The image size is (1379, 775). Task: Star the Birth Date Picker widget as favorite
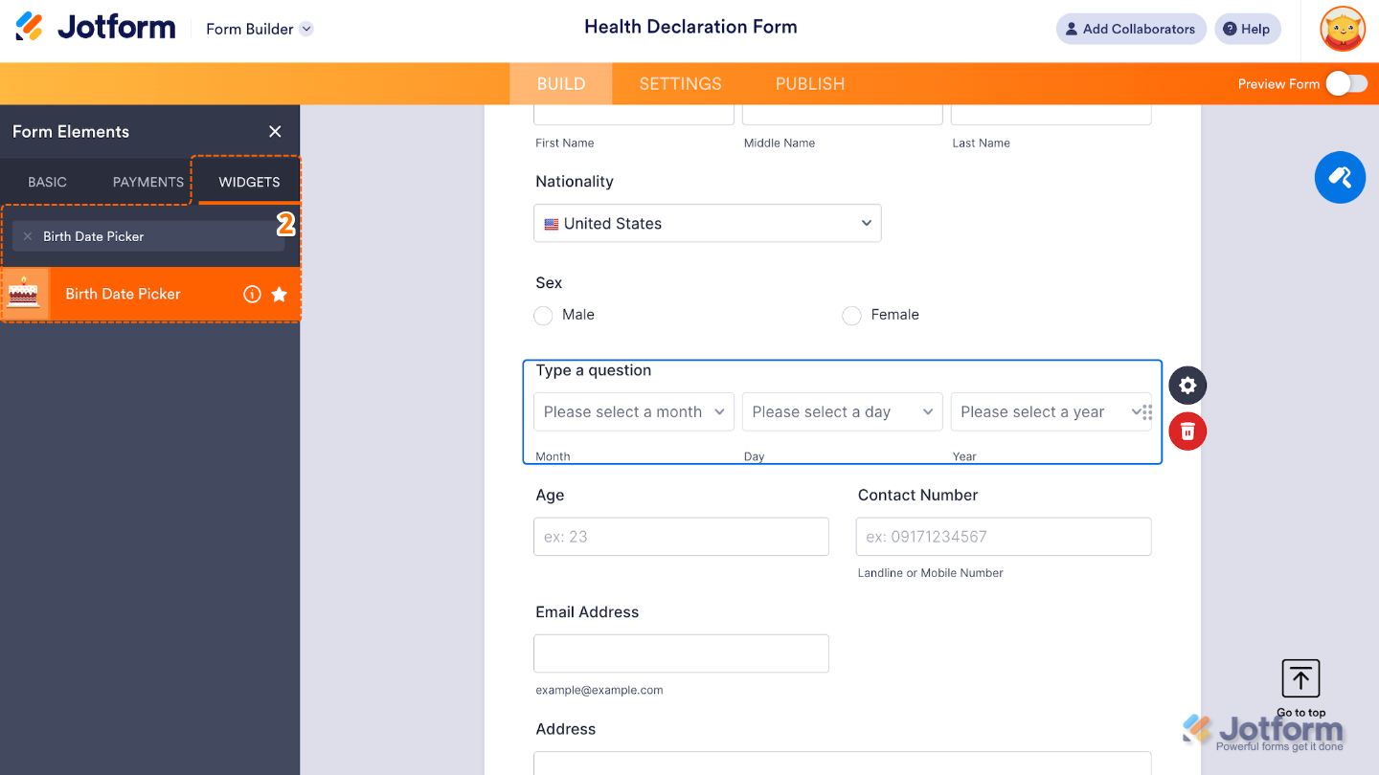(x=281, y=294)
